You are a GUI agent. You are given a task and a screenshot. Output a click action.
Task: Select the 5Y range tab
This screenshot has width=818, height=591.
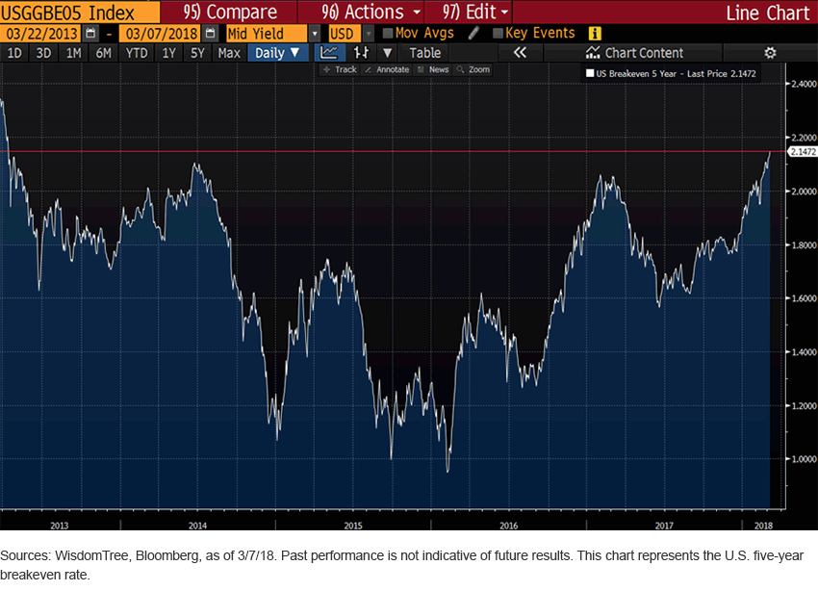point(197,53)
